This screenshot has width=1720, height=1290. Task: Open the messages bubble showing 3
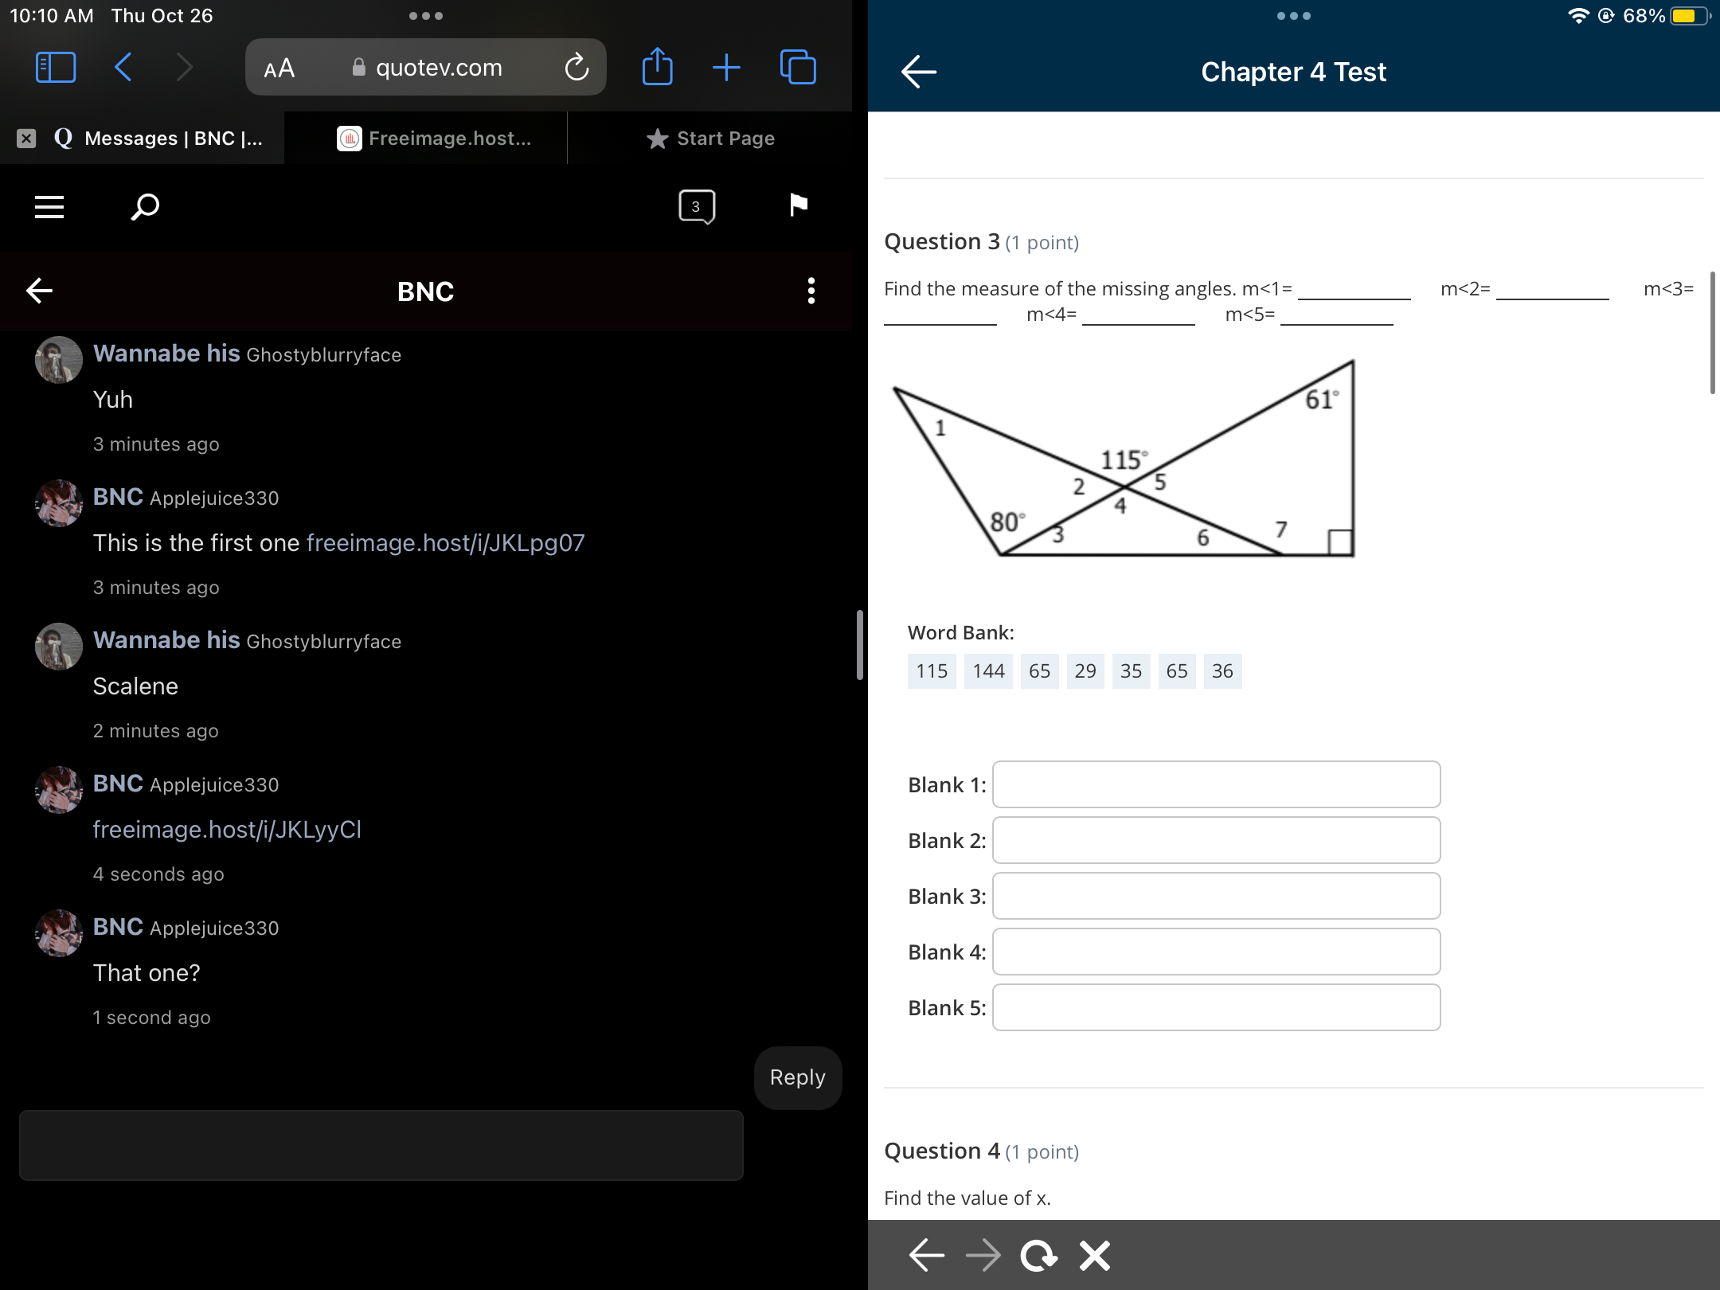[697, 206]
